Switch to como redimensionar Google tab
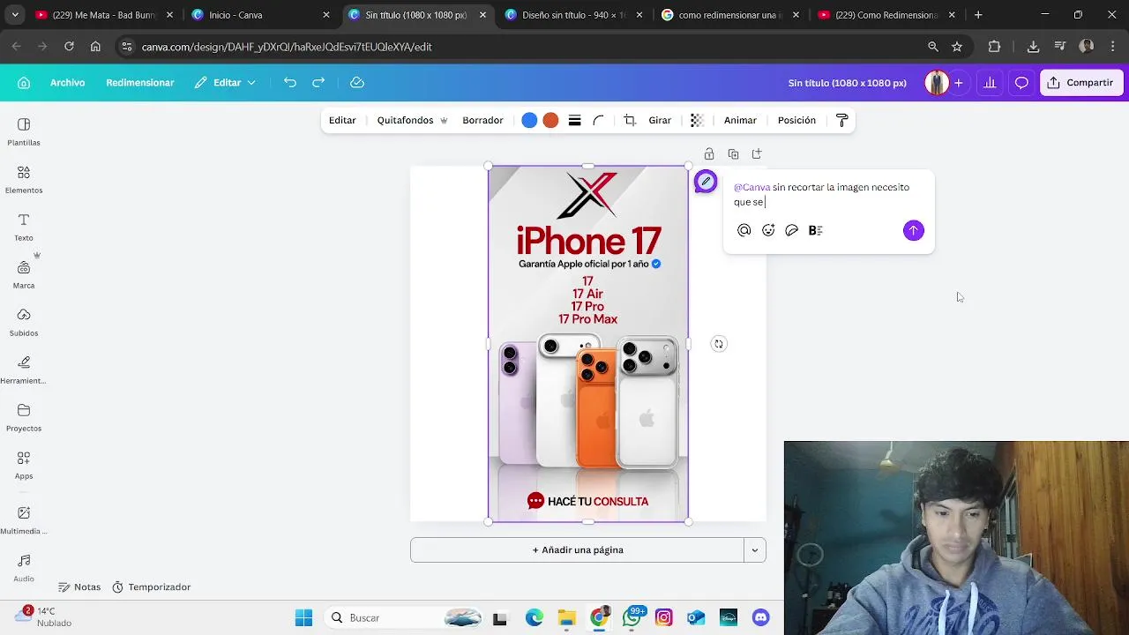1129x635 pixels. pyautogui.click(x=731, y=15)
